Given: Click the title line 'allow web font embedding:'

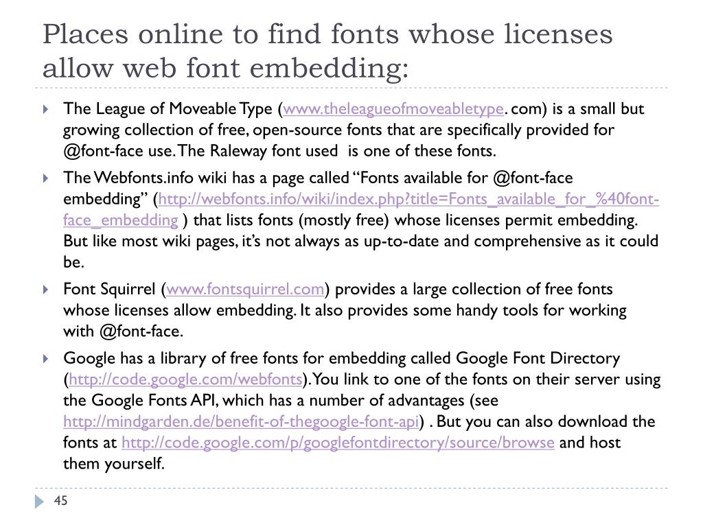Looking at the screenshot, I should point(225,69).
